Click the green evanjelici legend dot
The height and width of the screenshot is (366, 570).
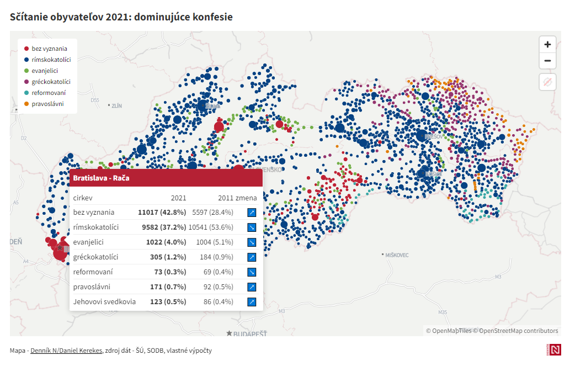pos(26,71)
